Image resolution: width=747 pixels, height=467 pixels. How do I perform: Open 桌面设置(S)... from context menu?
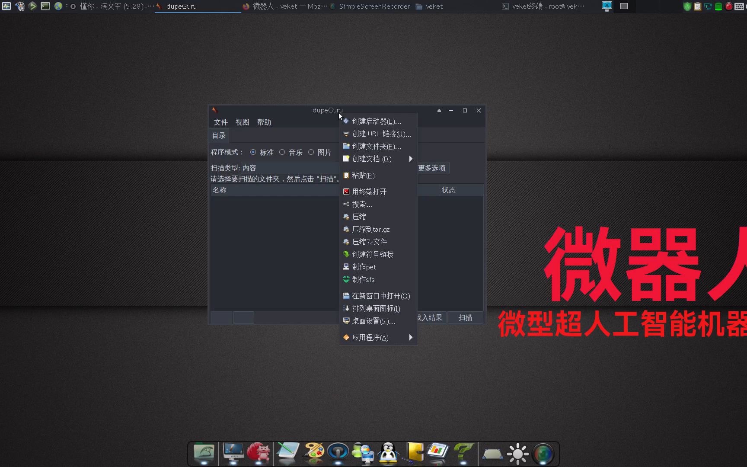378,321
